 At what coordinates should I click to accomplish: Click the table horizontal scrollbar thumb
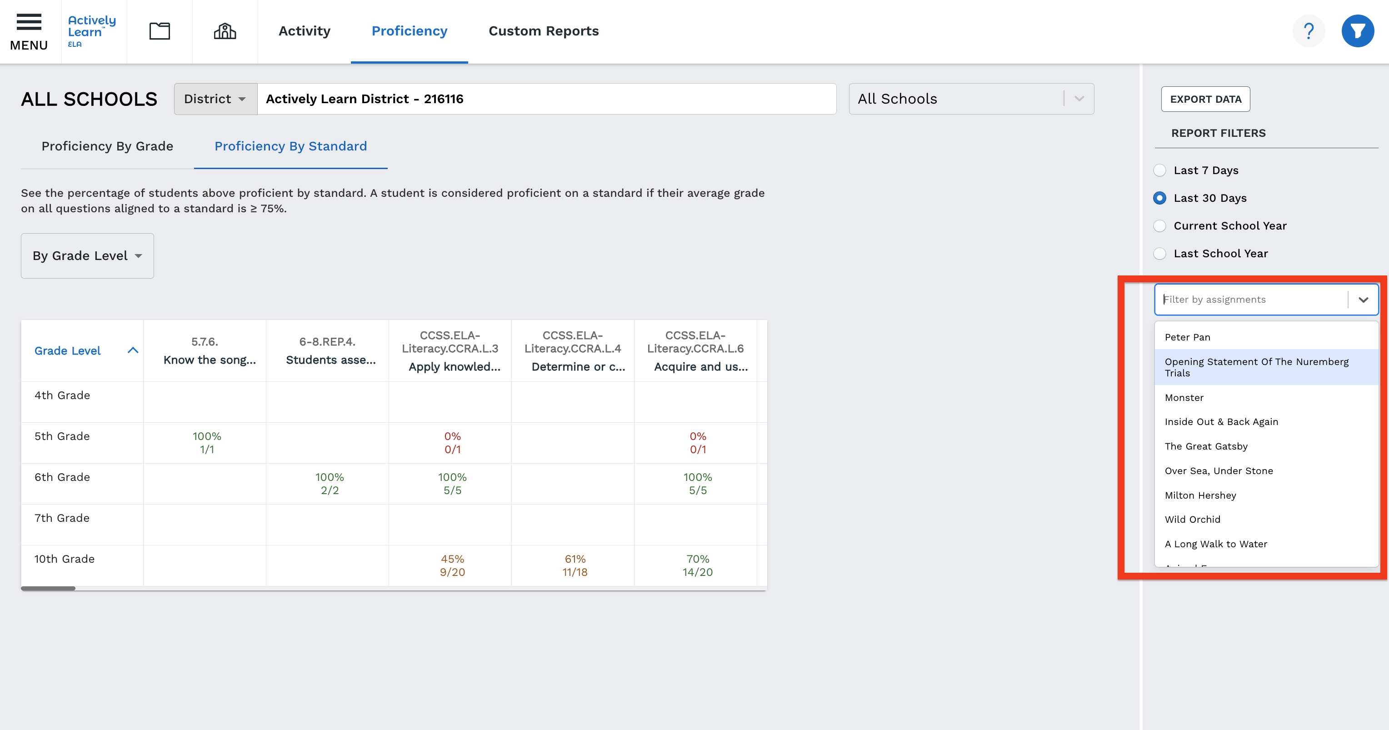(48, 588)
